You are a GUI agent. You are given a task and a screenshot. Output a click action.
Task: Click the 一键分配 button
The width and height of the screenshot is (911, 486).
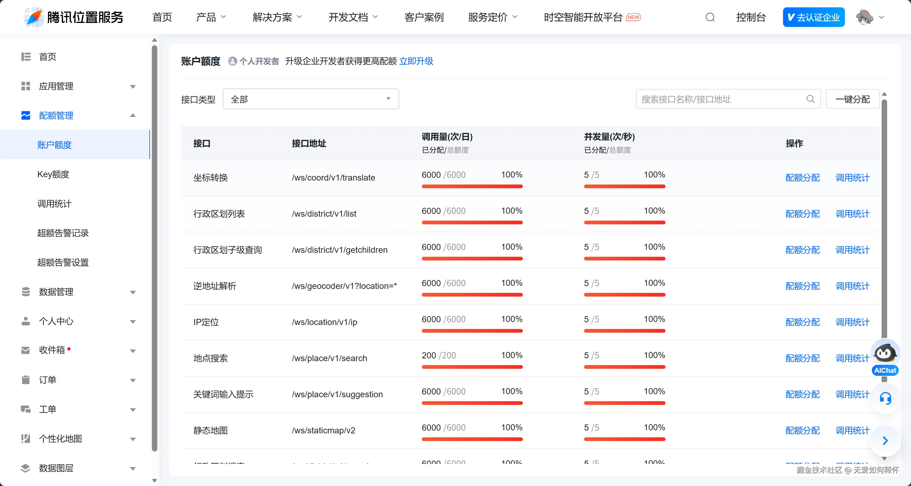pos(852,99)
